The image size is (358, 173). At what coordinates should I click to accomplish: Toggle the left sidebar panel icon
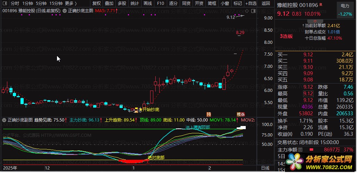pos(5,3)
